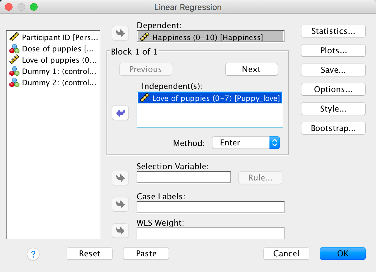Viewport: 376px width, 272px height.
Task: Open the Statistics dialog
Action: (333, 31)
